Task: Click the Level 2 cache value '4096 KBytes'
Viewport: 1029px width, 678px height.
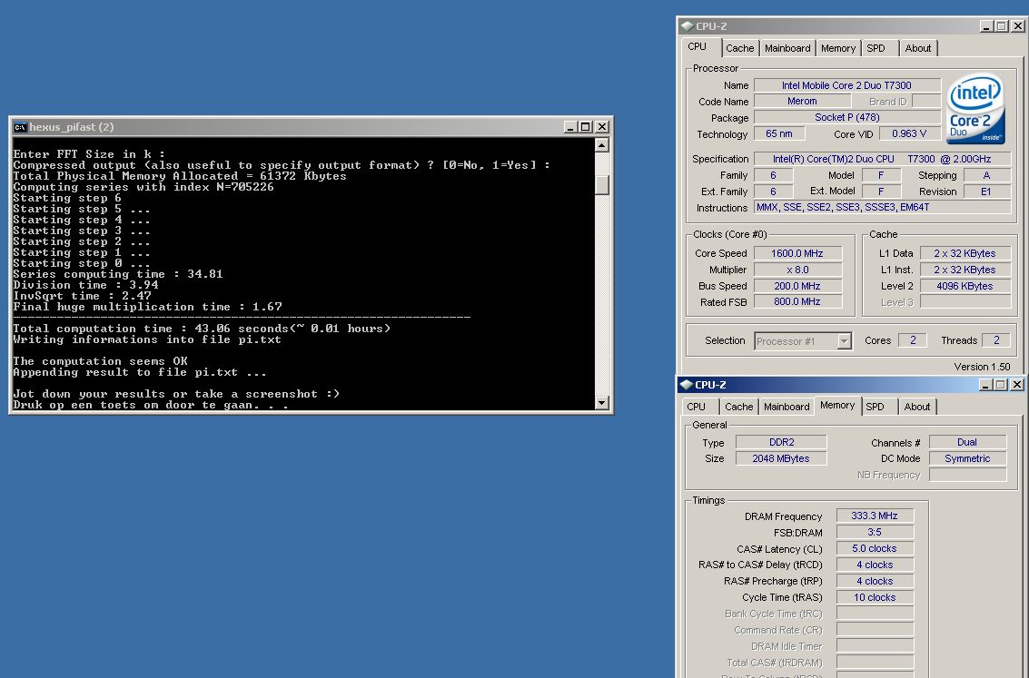Action: 965,286
